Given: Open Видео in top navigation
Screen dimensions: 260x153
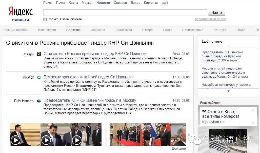Looking at the screenshot, I should [135, 3].
